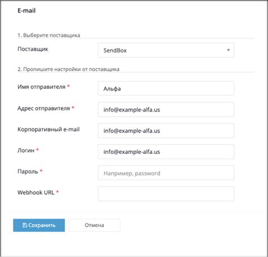The width and height of the screenshot is (268, 257).
Task: Click the Корпоративный e-mail label
Action: (49, 129)
